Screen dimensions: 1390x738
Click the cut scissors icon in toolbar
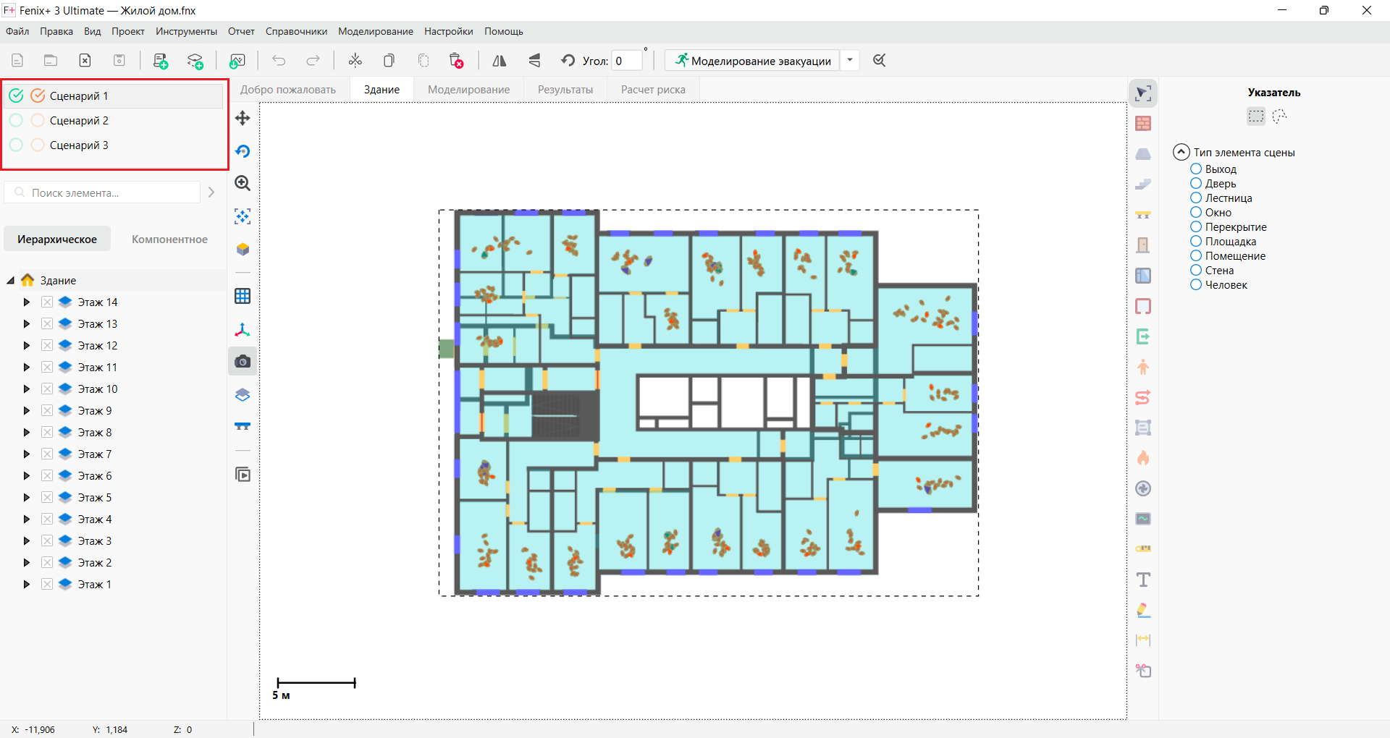pyautogui.click(x=355, y=61)
